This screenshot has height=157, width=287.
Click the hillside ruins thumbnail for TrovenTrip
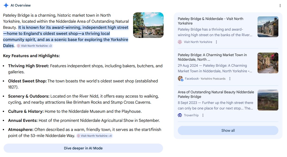pos(268,100)
